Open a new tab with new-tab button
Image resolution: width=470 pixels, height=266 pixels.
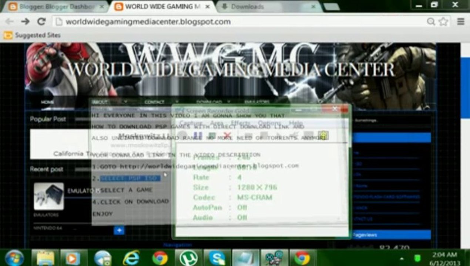tap(331, 7)
